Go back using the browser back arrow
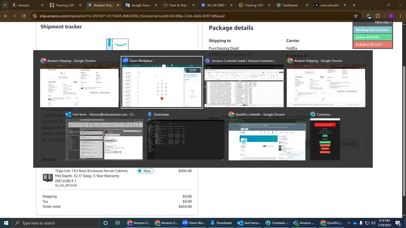Screen dimensions: 406x228 click(6, 16)
